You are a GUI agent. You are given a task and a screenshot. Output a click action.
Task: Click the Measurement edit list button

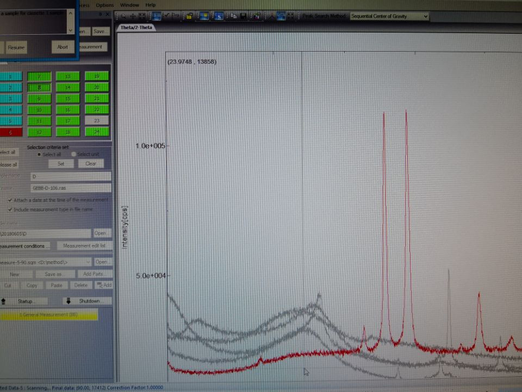tap(84, 246)
